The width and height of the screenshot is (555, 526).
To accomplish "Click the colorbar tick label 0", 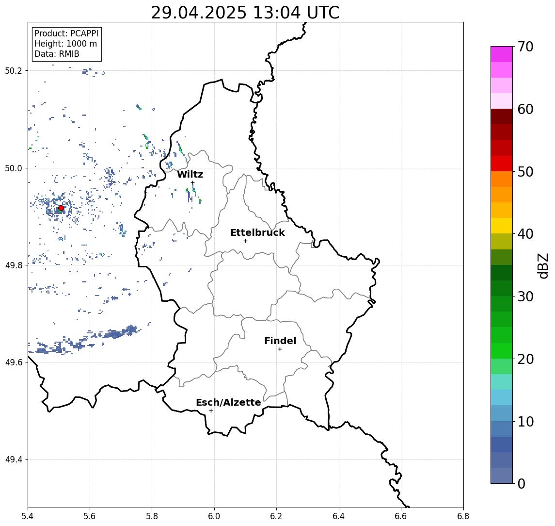I will (522, 483).
